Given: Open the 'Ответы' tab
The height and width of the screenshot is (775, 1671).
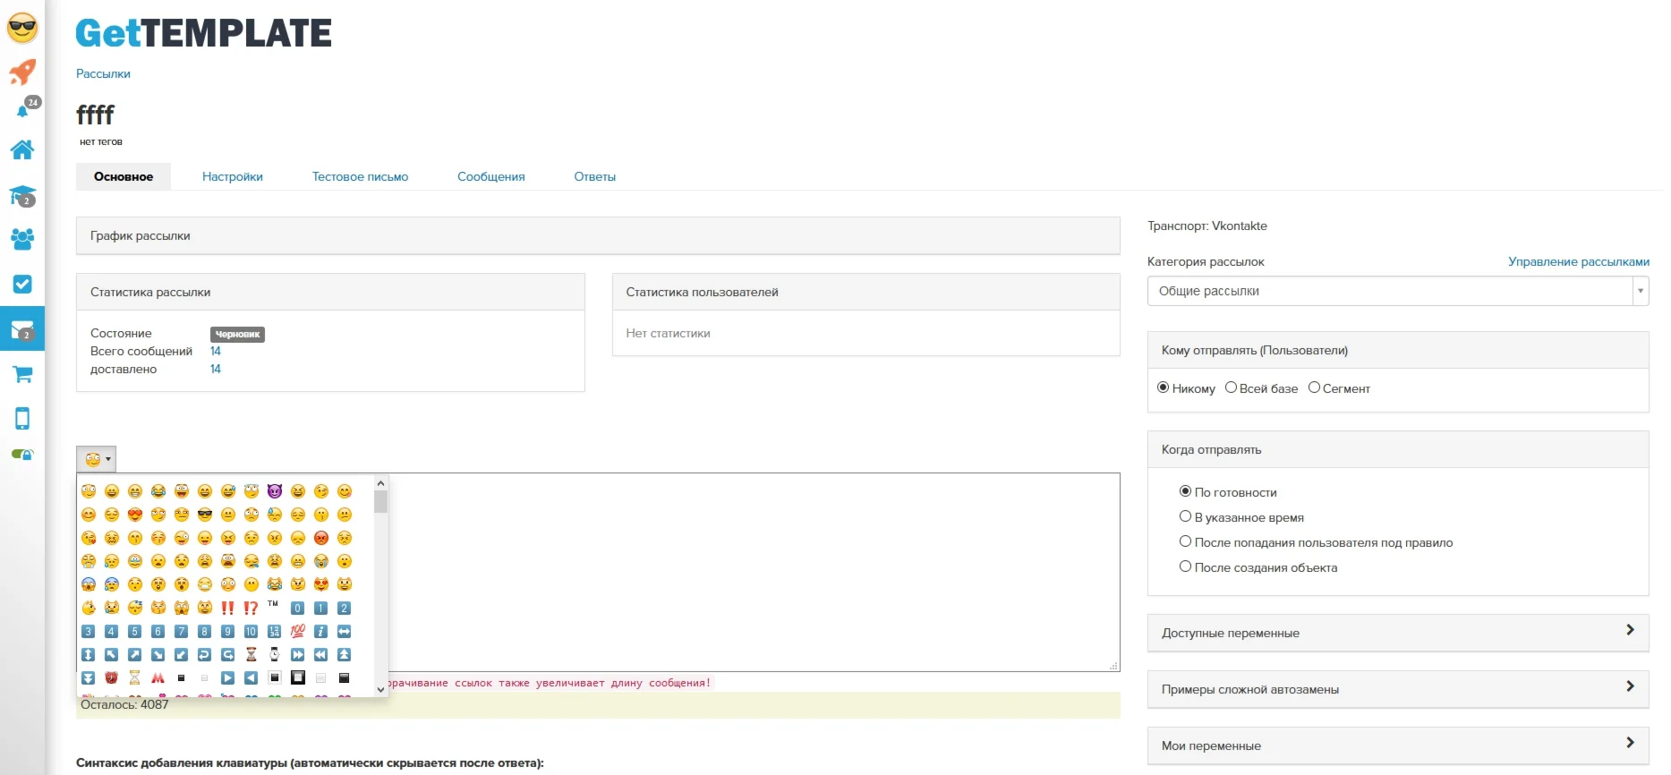Looking at the screenshot, I should pyautogui.click(x=595, y=176).
